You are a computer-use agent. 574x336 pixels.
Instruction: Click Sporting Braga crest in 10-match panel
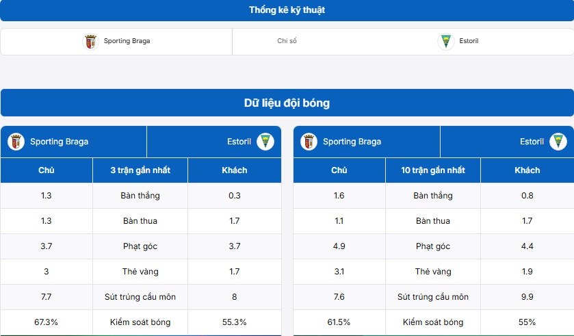click(x=309, y=142)
